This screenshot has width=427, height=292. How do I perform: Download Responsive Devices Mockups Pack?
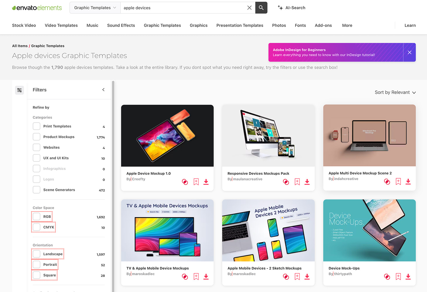307,182
